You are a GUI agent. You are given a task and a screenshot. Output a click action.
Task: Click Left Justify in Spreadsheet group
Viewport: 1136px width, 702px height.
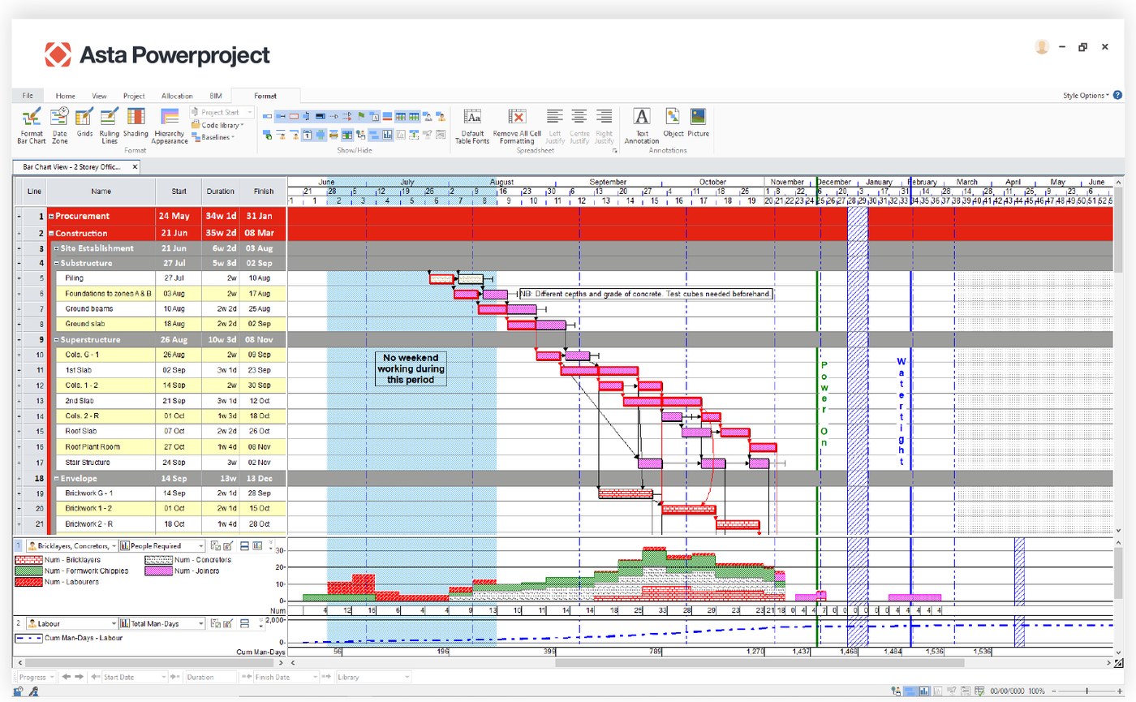click(555, 125)
